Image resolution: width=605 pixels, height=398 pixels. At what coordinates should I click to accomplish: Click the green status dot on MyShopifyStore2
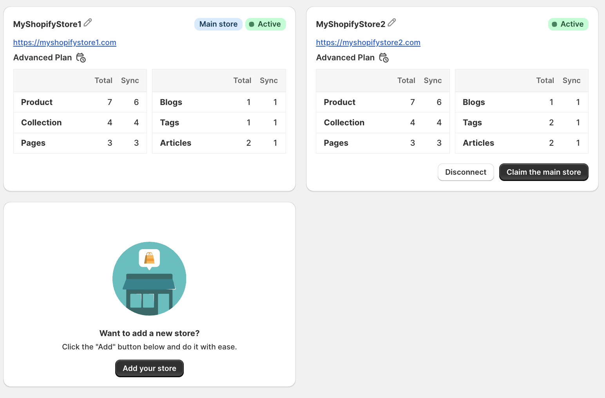(x=555, y=24)
